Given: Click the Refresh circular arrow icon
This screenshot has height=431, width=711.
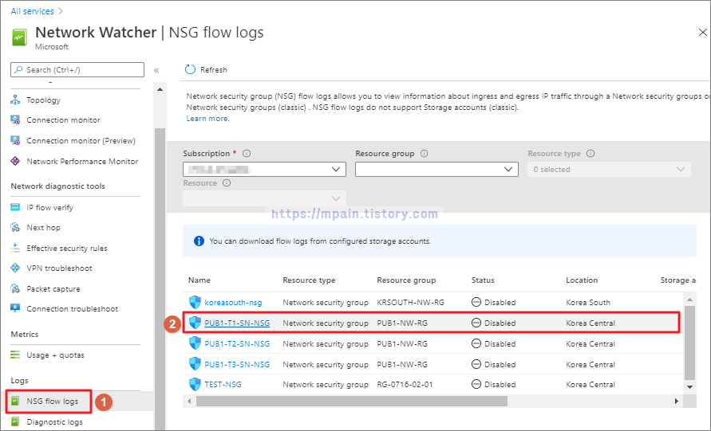Looking at the screenshot, I should (190, 69).
